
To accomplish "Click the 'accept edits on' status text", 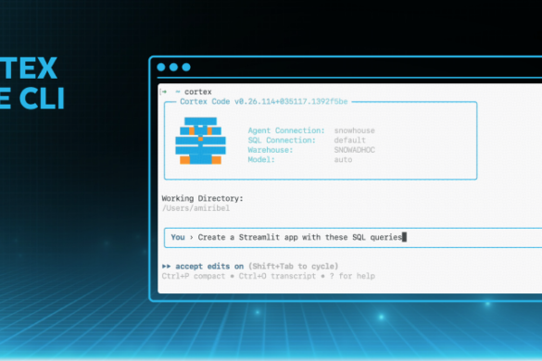I will click(x=209, y=267).
